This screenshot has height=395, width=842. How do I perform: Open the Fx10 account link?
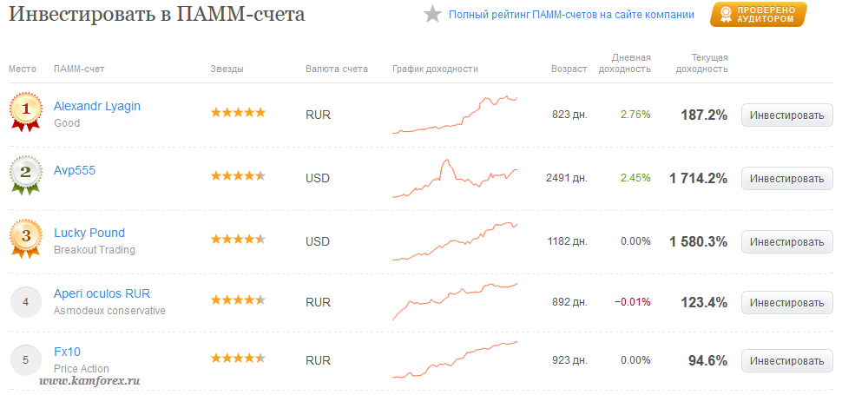pyautogui.click(x=67, y=352)
